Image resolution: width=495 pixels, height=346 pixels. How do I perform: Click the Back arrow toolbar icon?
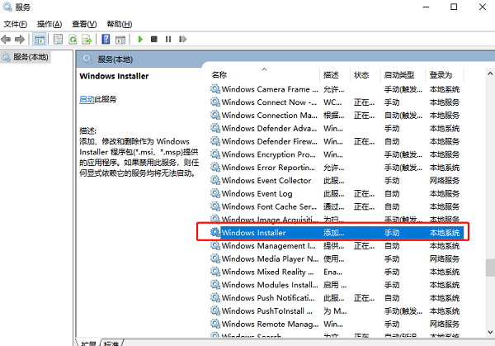6,40
